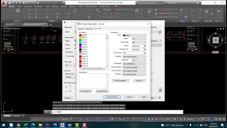Click the New drawing icon in Quick Access toolbar
The width and height of the screenshot is (227, 128).
[10, 3]
